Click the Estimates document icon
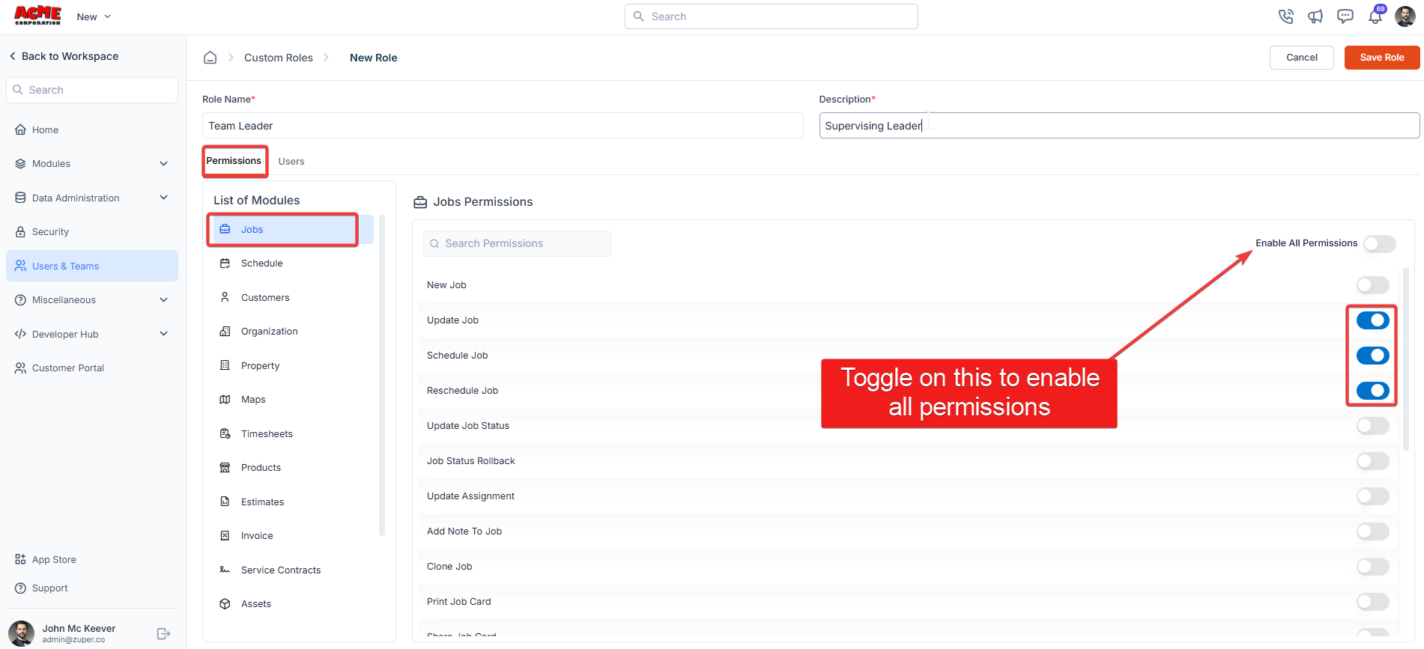1424x649 pixels. click(225, 502)
